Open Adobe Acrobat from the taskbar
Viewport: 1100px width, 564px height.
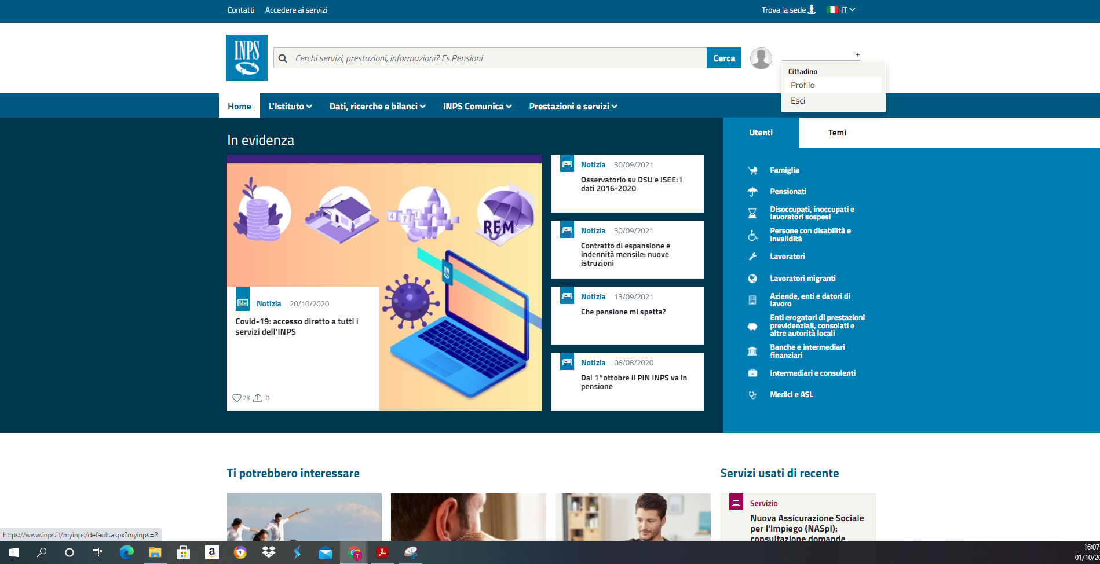(x=382, y=552)
